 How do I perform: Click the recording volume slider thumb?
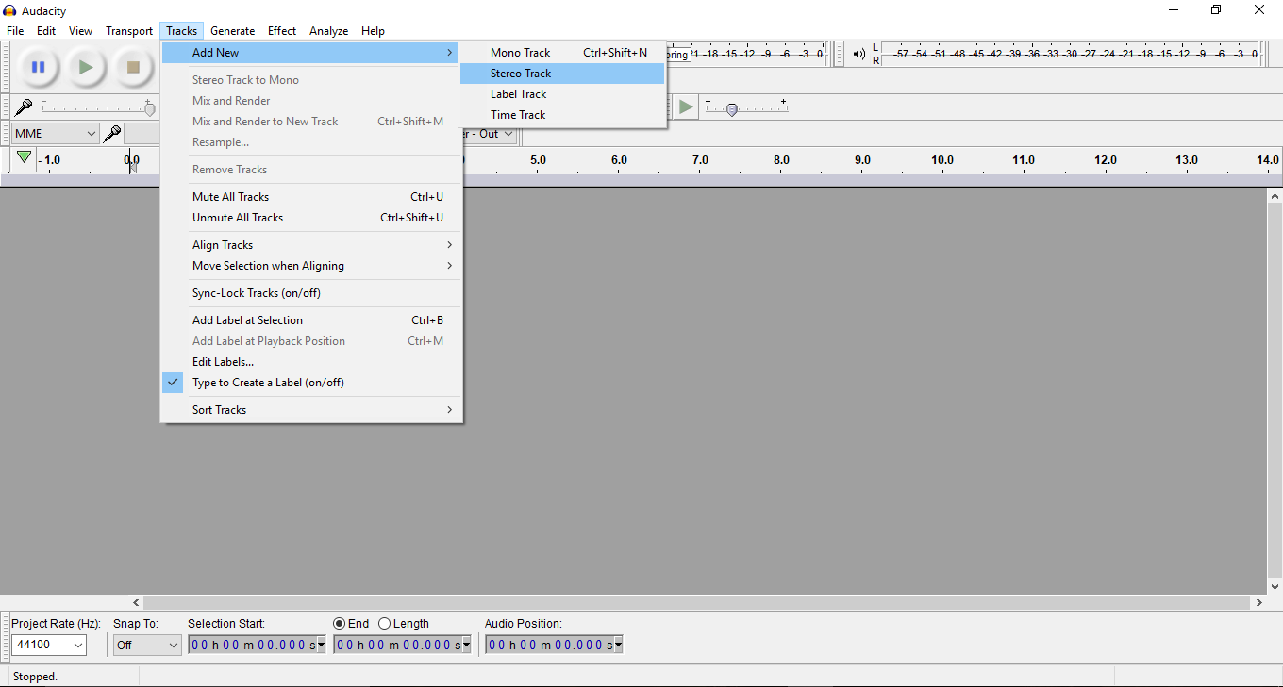149,109
